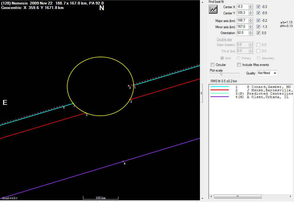Image resolution: width=294 pixels, height=202 pixels.
Task: Increase Major axis with its up arrow
Action: [251, 19]
